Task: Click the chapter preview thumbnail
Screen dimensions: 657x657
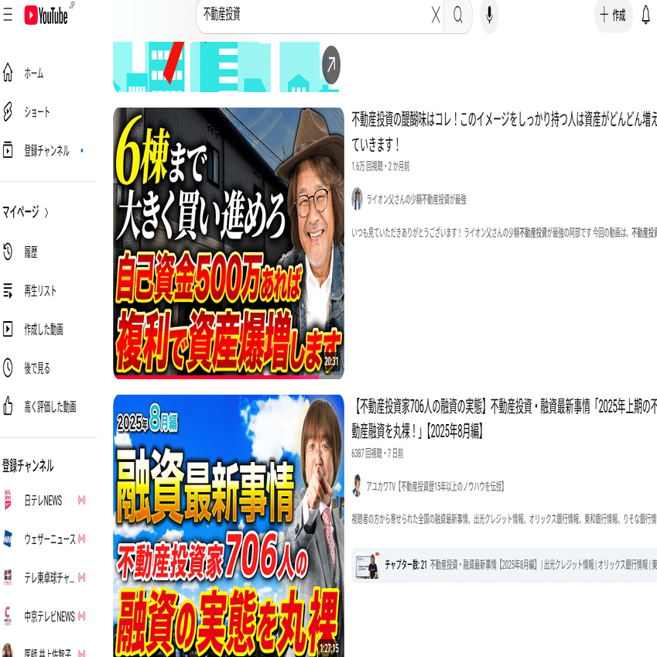Action: click(x=367, y=565)
